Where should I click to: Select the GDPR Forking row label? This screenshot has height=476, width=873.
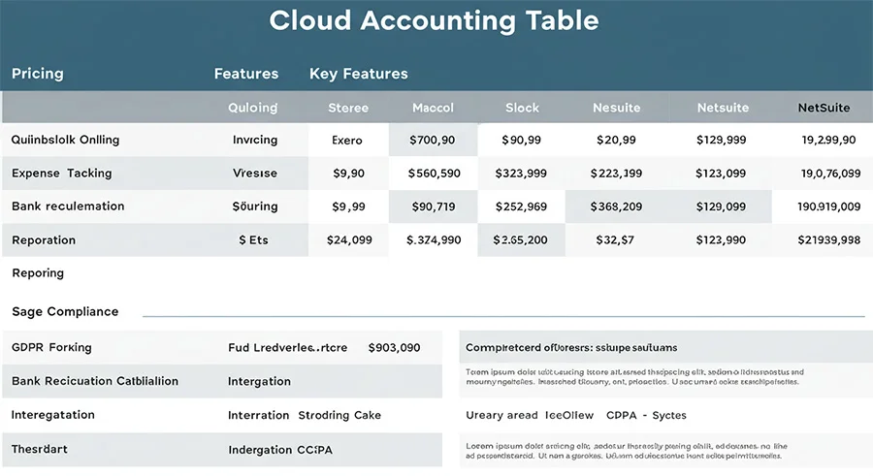click(x=51, y=347)
